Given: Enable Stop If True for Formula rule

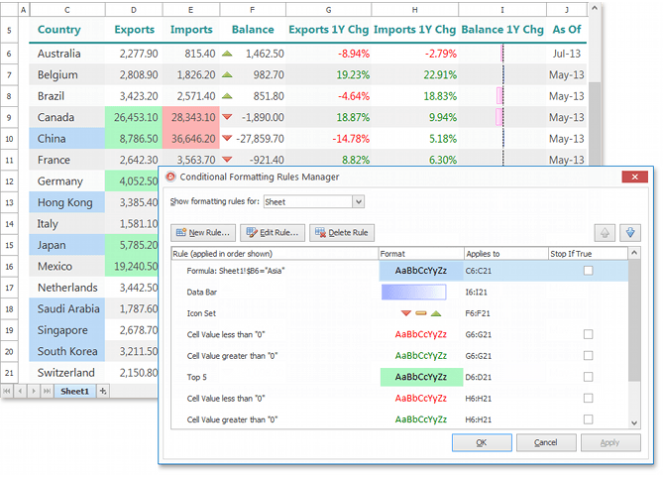Looking at the screenshot, I should point(589,271).
